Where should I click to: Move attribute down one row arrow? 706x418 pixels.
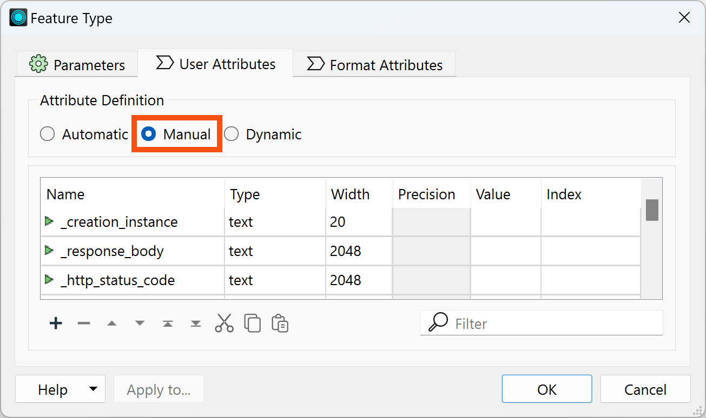[x=140, y=323]
